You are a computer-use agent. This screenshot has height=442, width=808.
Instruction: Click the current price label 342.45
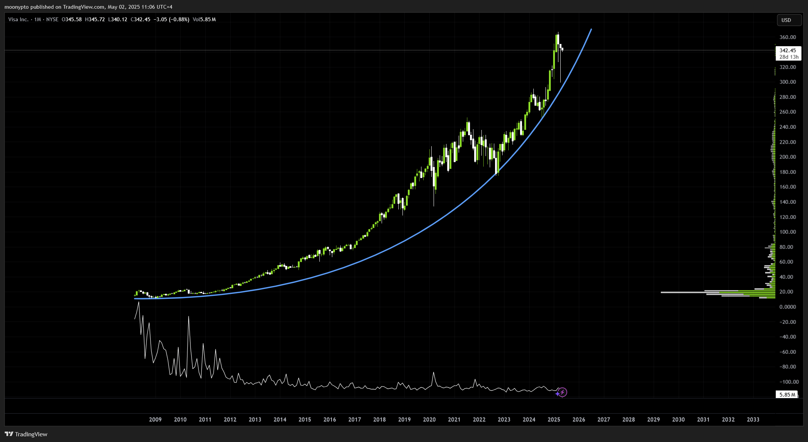pos(788,50)
